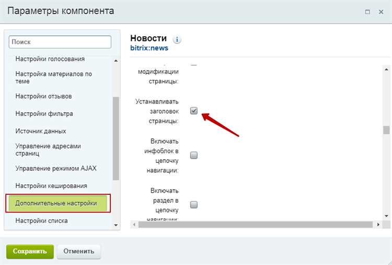Open Настройки голосования section
Screen dimensions: 392x265
pos(50,59)
